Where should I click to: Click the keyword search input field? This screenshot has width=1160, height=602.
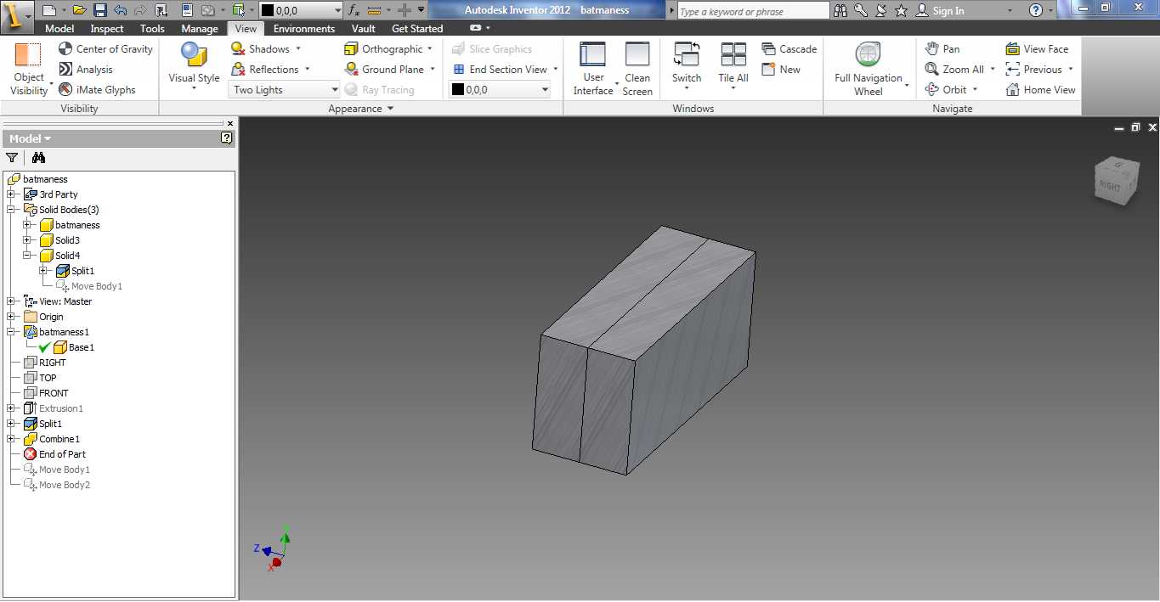tap(753, 11)
